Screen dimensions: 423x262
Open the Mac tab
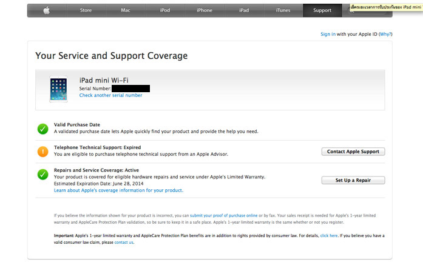pyautogui.click(x=126, y=10)
